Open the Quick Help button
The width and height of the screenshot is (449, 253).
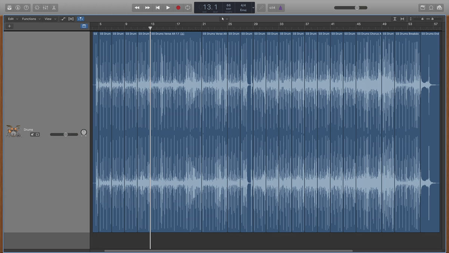coord(26,7)
